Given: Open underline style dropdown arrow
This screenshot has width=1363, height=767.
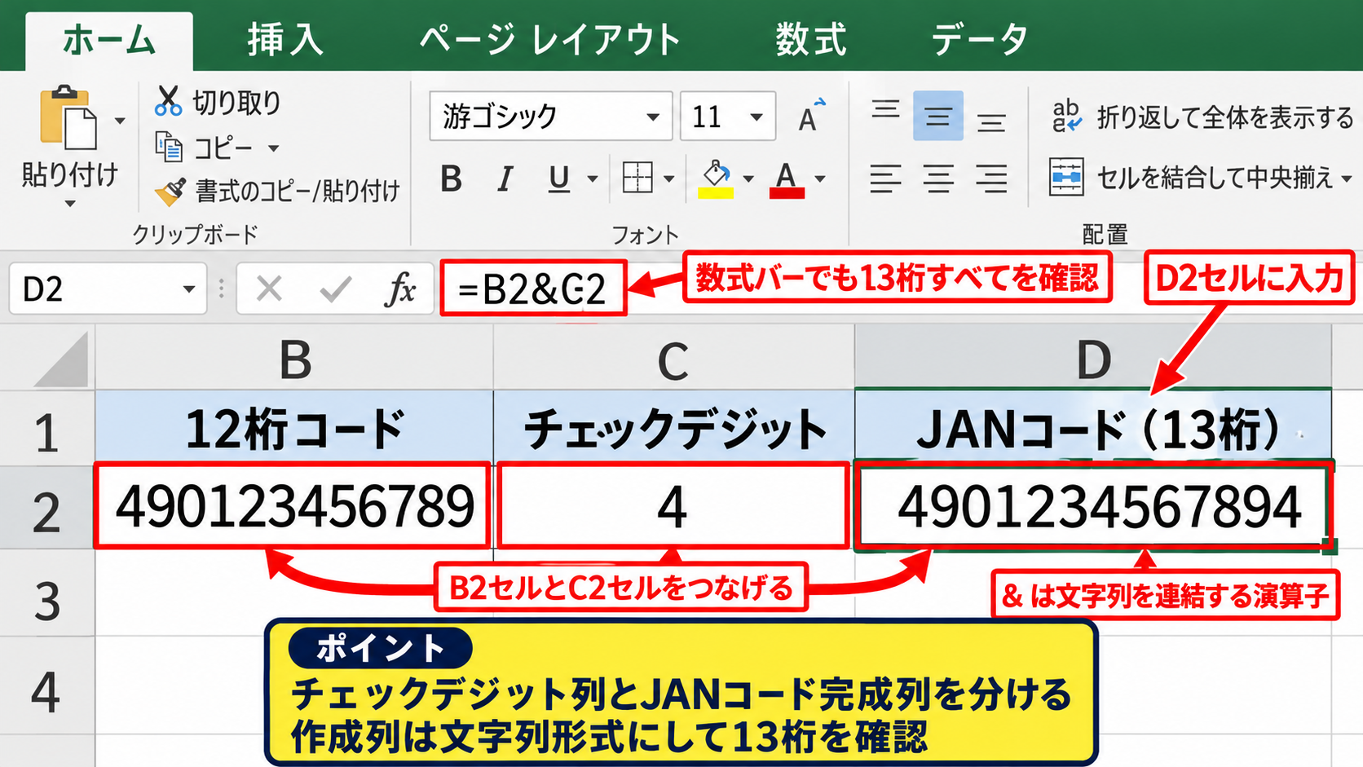Looking at the screenshot, I should pyautogui.click(x=593, y=179).
